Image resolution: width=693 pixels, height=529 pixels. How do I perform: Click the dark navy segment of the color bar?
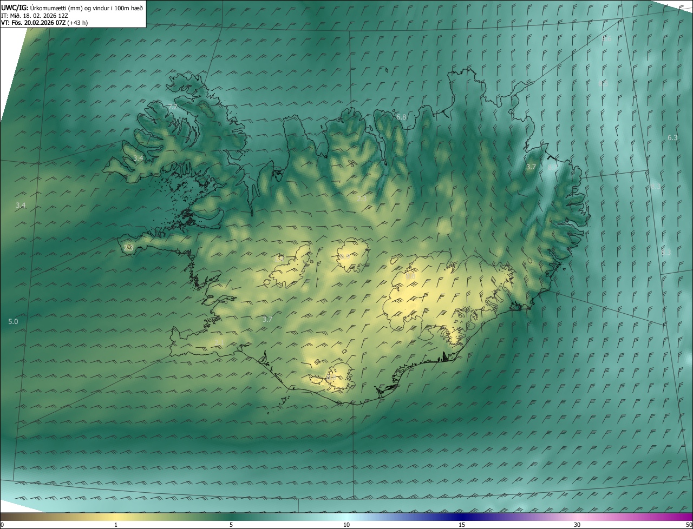(462, 517)
